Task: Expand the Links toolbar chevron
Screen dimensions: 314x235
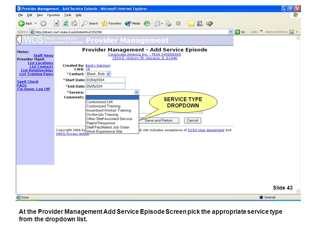Action: [x=261, y=31]
